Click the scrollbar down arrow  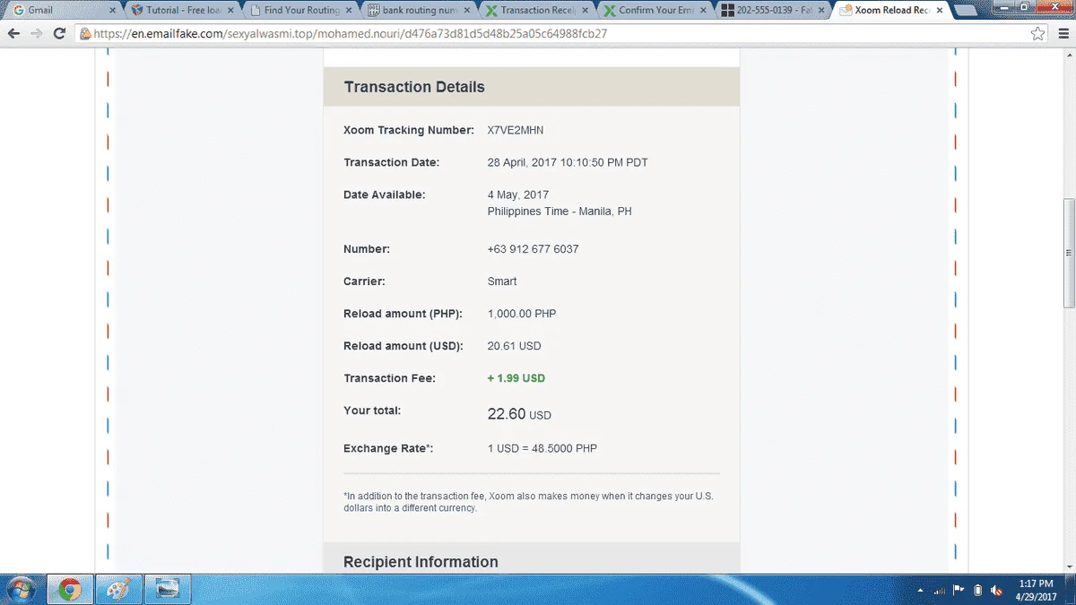1068,566
